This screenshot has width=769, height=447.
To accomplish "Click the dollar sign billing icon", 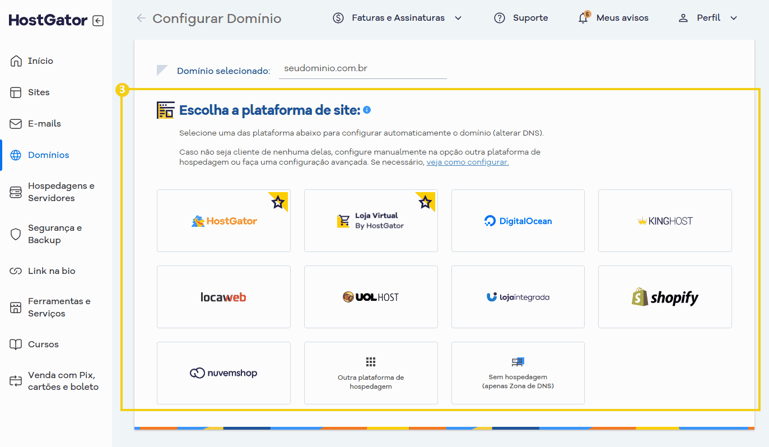I will 338,18.
